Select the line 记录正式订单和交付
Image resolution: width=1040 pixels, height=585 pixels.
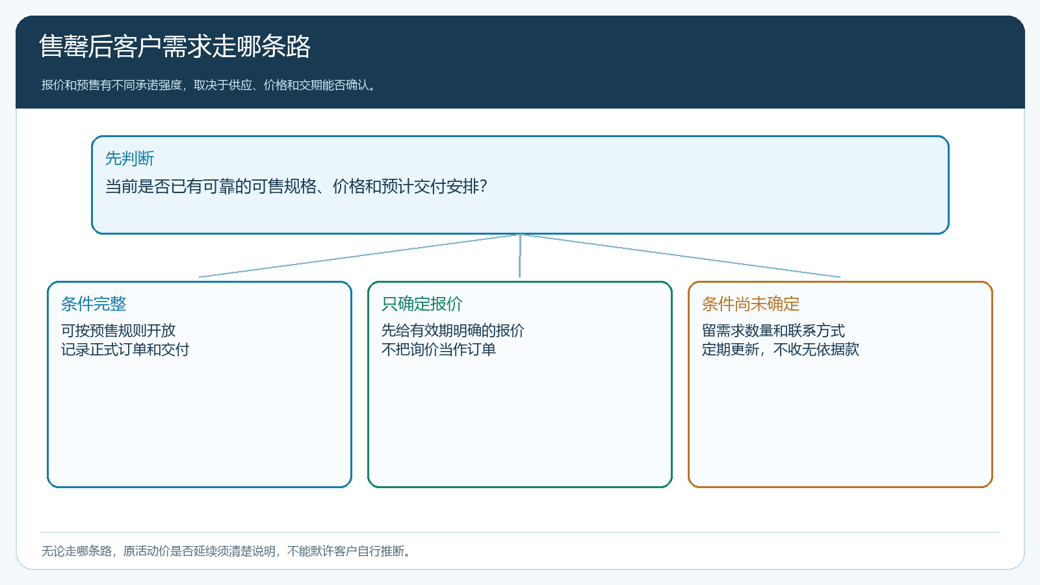coord(125,349)
